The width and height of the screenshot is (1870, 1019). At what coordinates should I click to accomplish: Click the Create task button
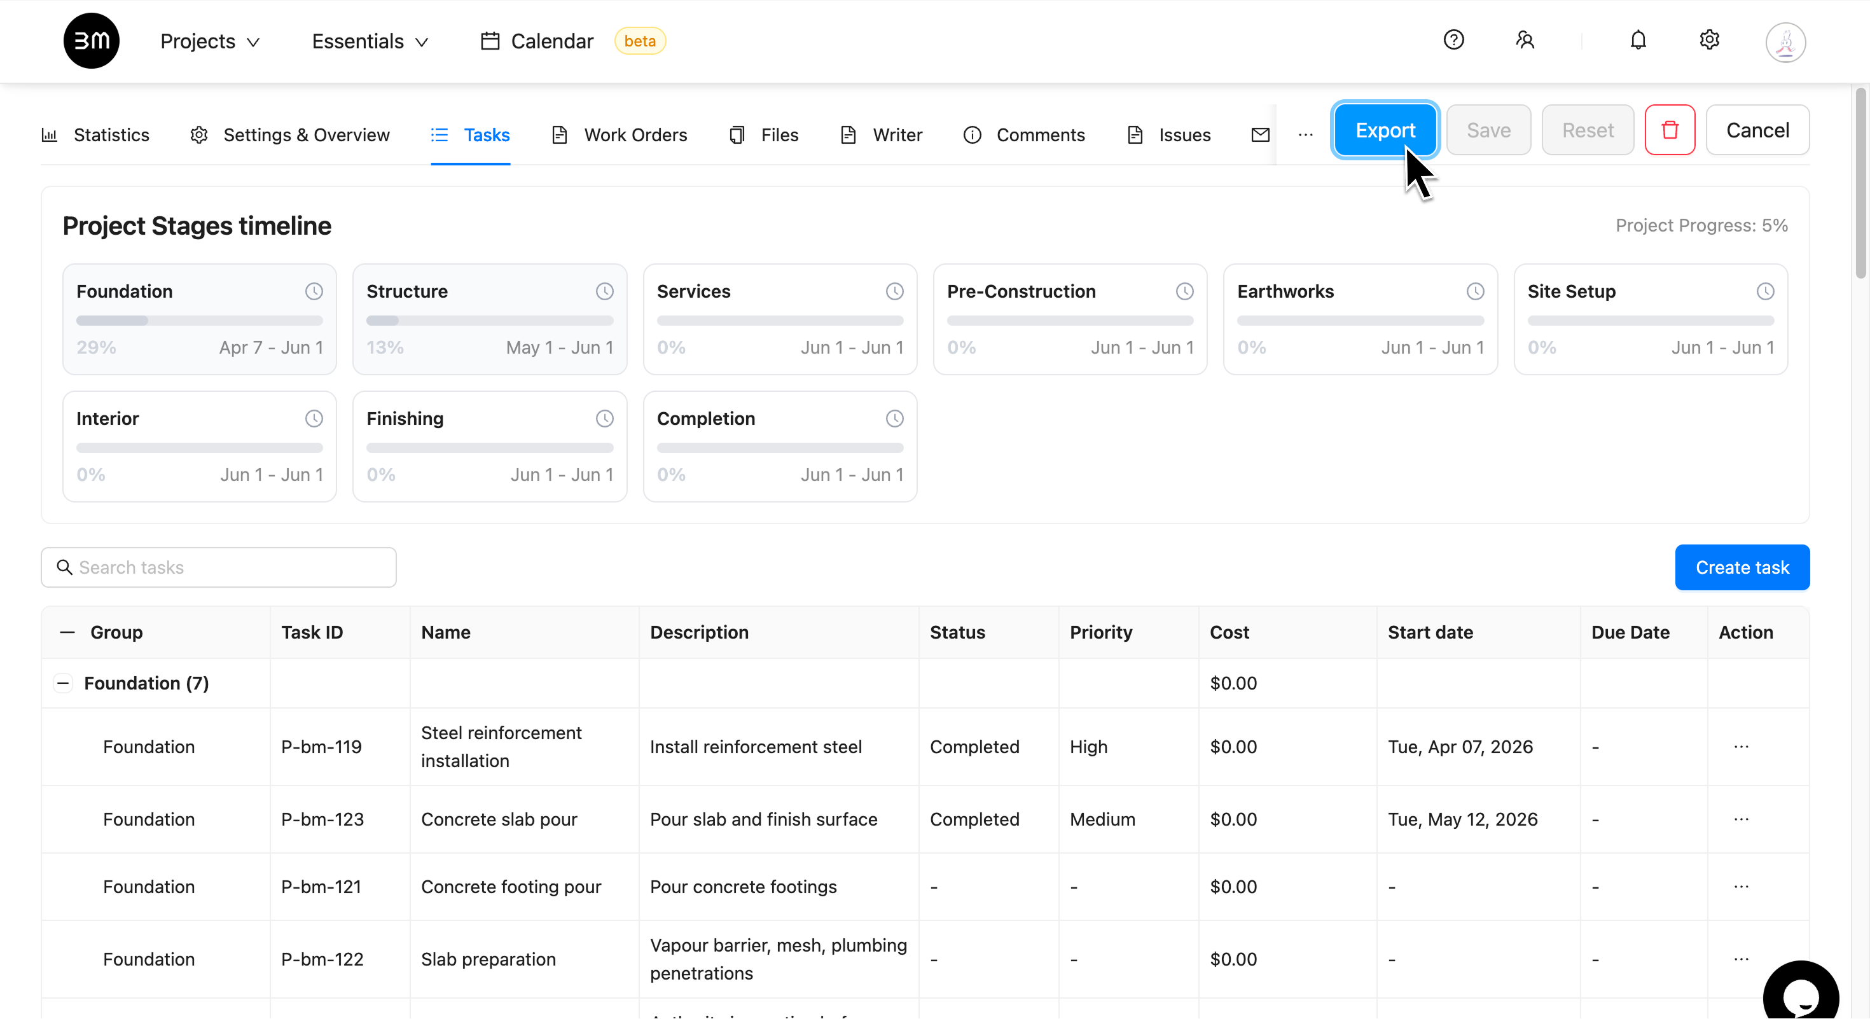click(1742, 567)
